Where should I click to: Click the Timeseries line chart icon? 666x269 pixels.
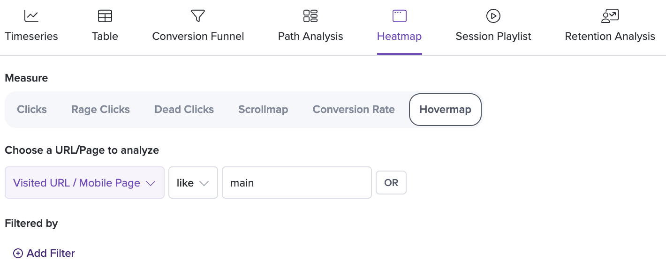pyautogui.click(x=31, y=16)
